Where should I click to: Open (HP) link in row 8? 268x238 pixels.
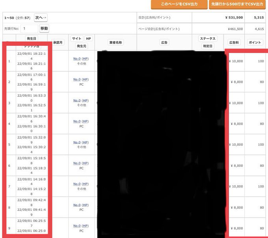click(85, 205)
